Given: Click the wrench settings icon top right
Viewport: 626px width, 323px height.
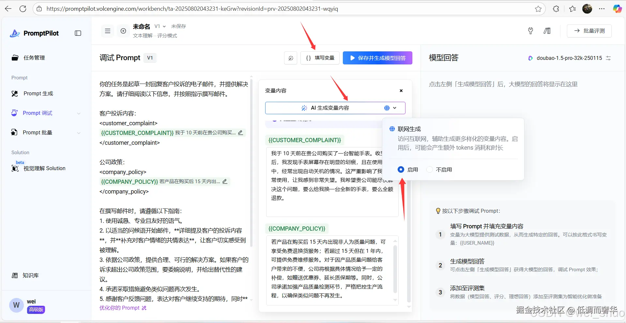Looking at the screenshot, I should (x=530, y=31).
